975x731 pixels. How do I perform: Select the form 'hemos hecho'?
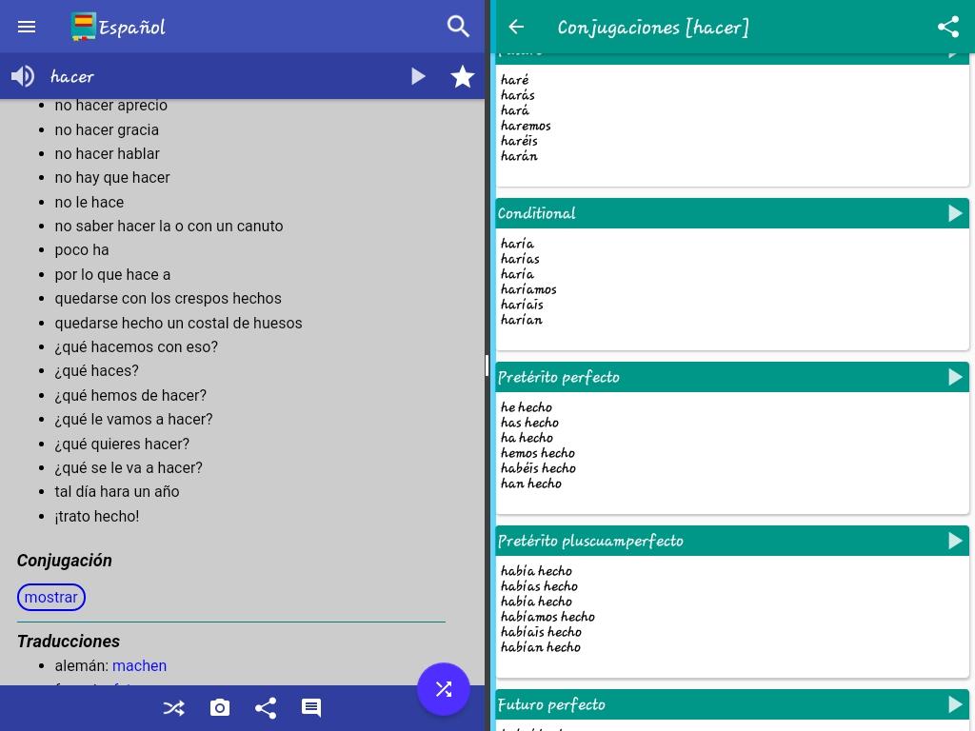[x=538, y=453]
